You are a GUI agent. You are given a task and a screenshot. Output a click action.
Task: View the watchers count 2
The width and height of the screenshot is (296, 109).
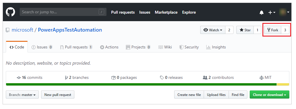pyautogui.click(x=229, y=30)
